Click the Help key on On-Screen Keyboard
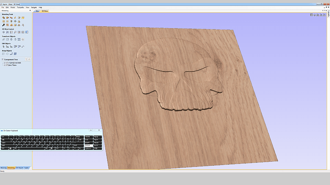 98,148
